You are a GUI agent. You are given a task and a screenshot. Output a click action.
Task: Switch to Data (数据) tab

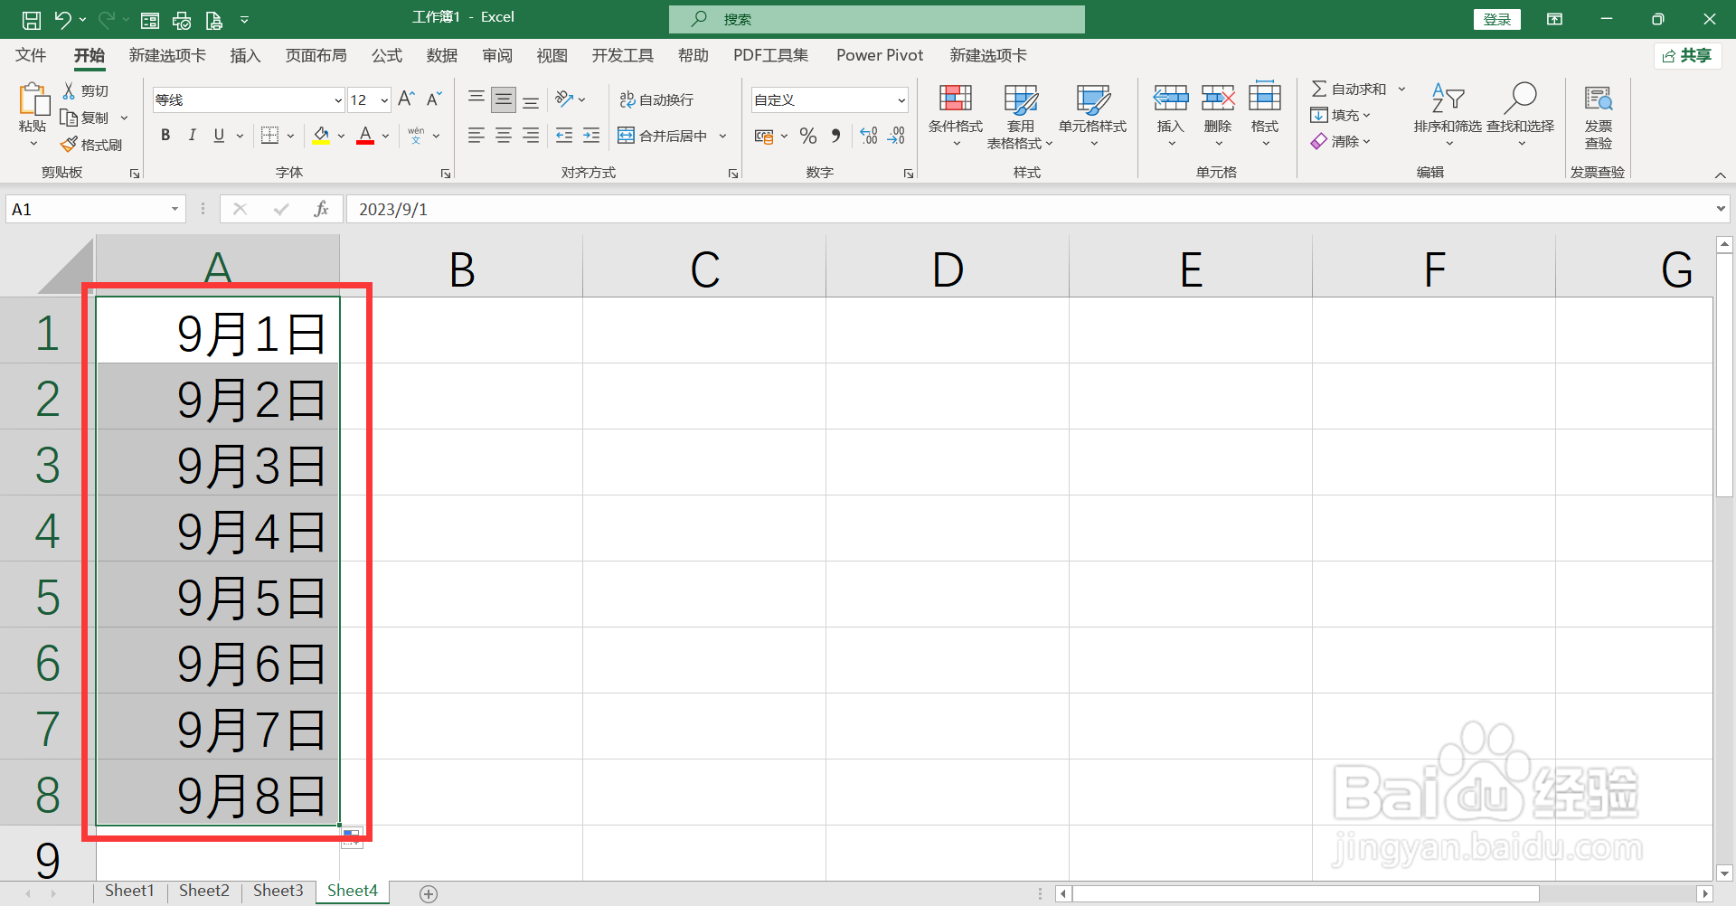[442, 55]
